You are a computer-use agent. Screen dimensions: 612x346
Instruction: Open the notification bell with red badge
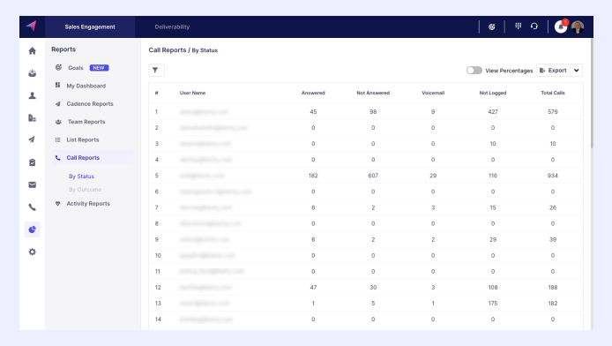pyautogui.click(x=561, y=26)
